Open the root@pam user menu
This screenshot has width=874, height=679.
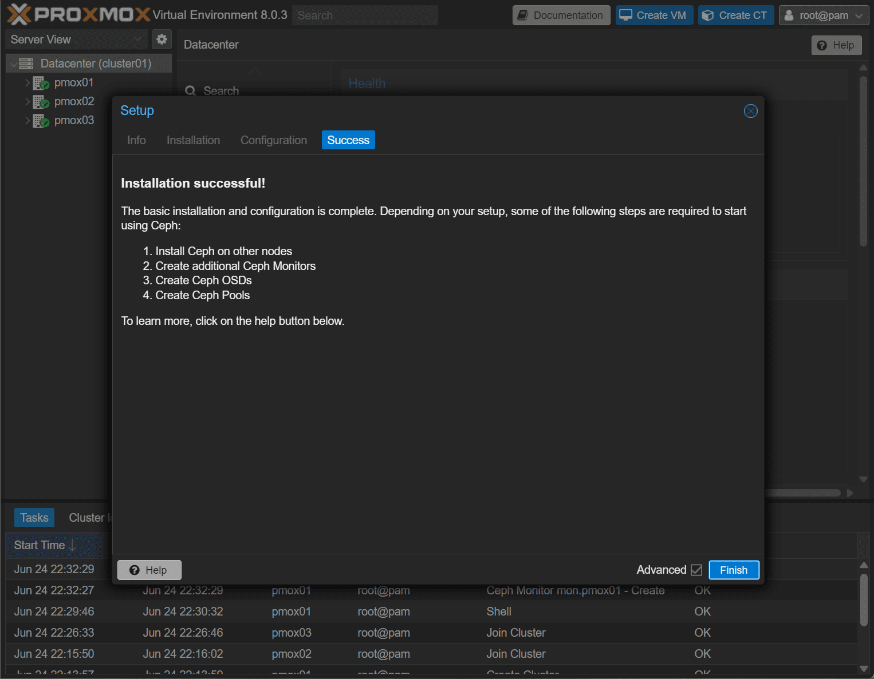[823, 15]
